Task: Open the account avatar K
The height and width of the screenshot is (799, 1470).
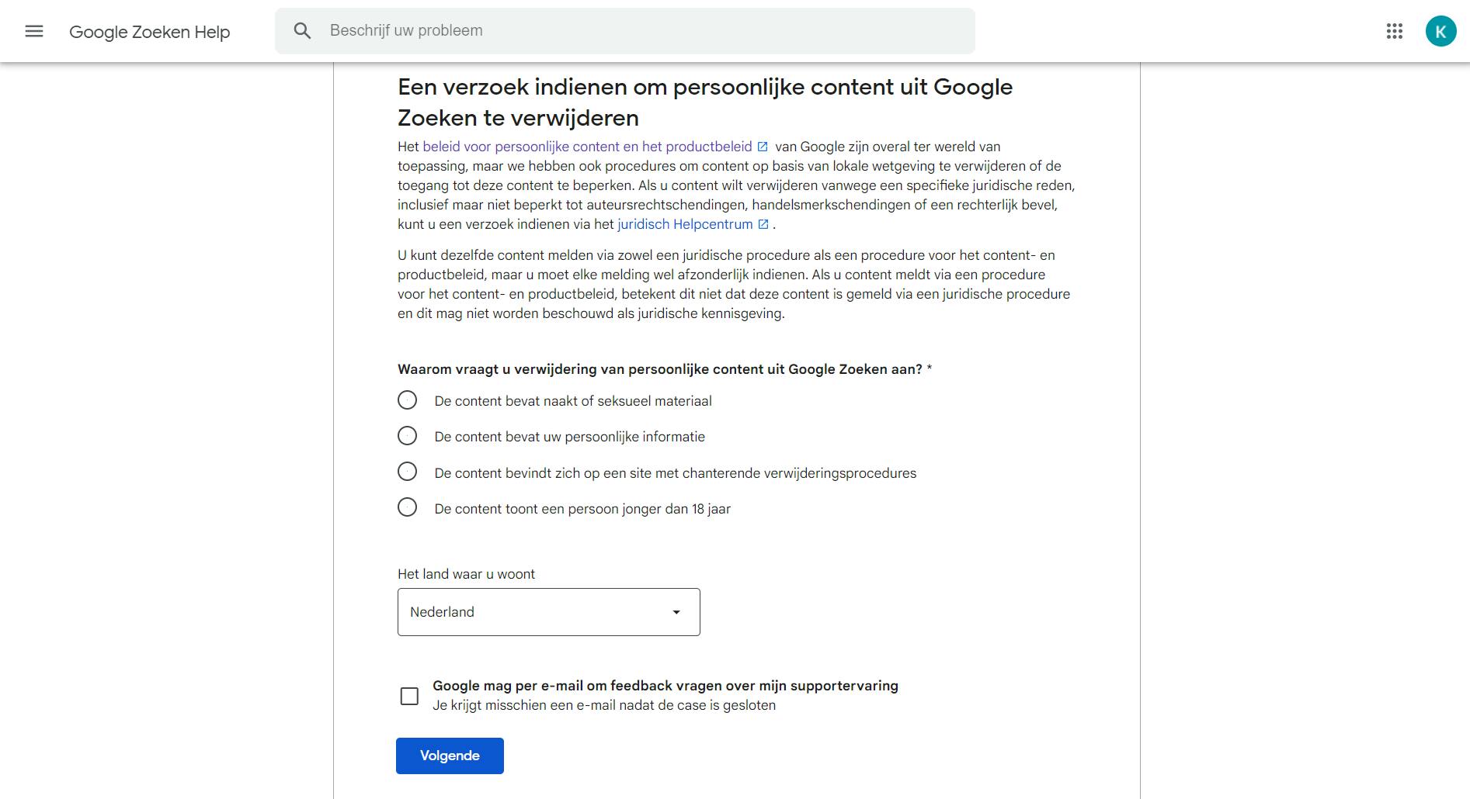Action: (x=1440, y=31)
